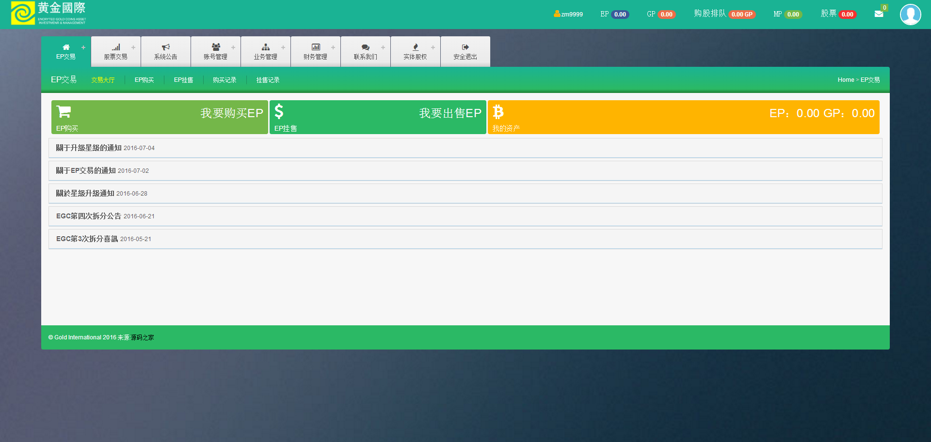Select the 购买记录 sub-tab
Screen dimensions: 931x442
(225, 80)
